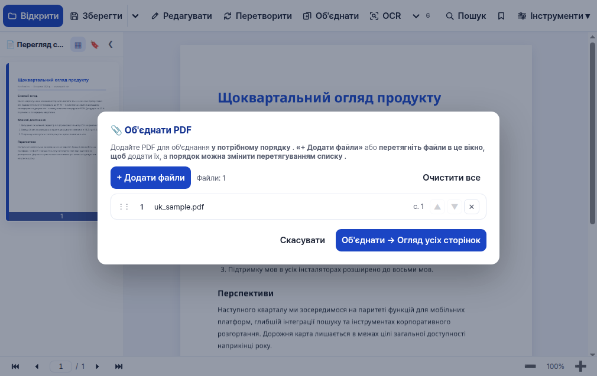Click the Перспективи heading in the document
Image resolution: width=597 pixels, height=376 pixels.
tap(245, 293)
